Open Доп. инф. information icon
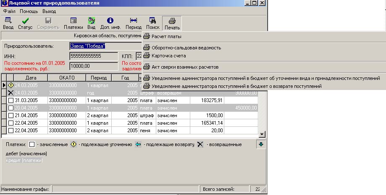This screenshot has height=195, width=386. pos(110,21)
